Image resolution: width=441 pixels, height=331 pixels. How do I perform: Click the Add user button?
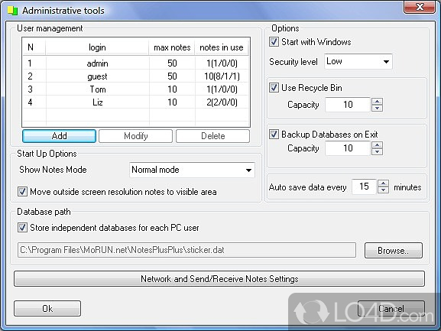59,136
